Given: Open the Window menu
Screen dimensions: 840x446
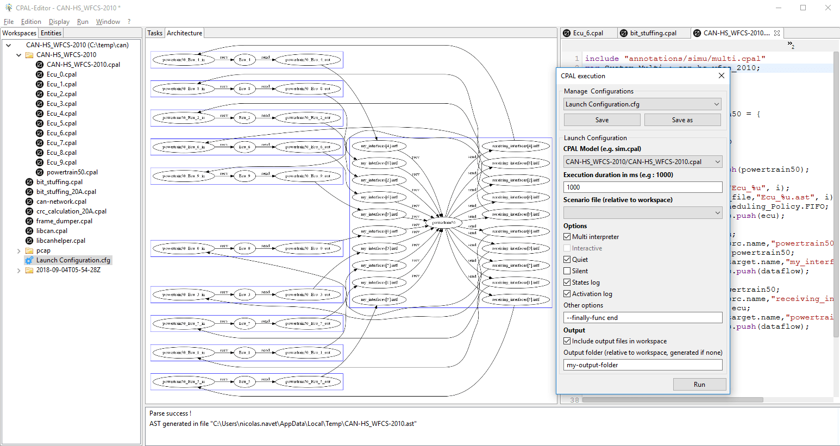Looking at the screenshot, I should pyautogui.click(x=108, y=22).
